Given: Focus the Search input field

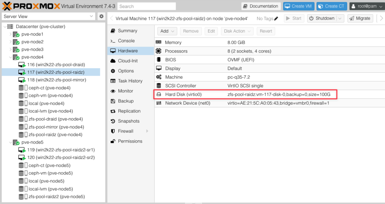Looking at the screenshot, I should pyautogui.click(x=147, y=6).
